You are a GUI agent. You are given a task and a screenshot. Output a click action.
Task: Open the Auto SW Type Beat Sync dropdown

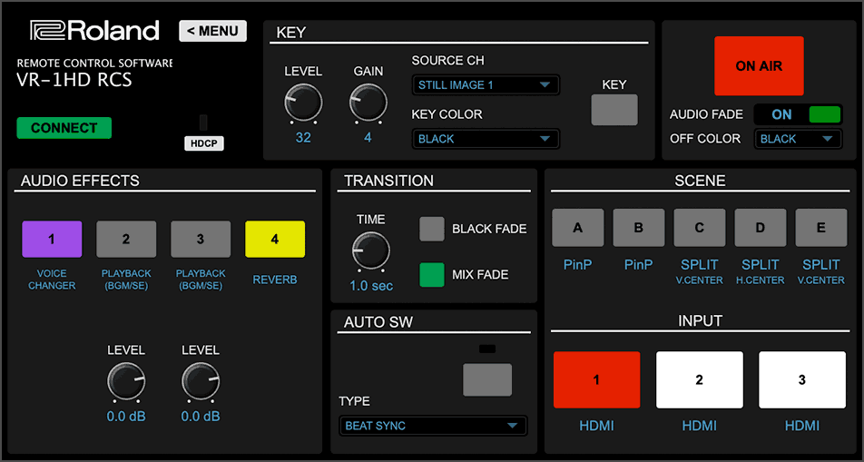pos(432,426)
